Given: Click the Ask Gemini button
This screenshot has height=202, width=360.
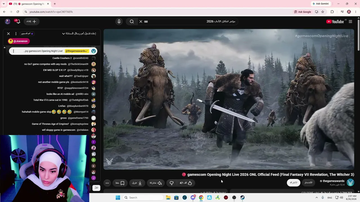Looking at the screenshot, I should click(320, 4).
